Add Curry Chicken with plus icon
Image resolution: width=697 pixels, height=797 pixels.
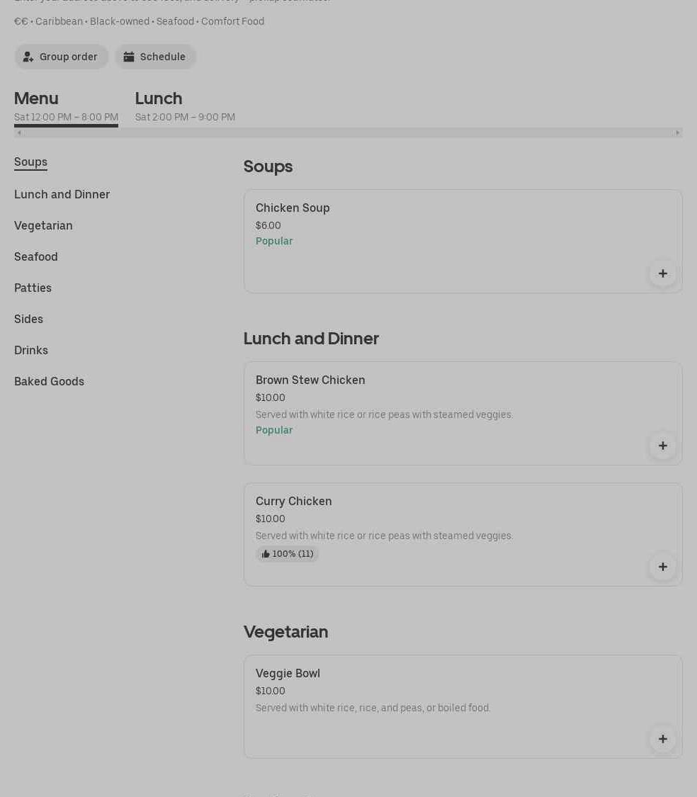pyautogui.click(x=662, y=567)
